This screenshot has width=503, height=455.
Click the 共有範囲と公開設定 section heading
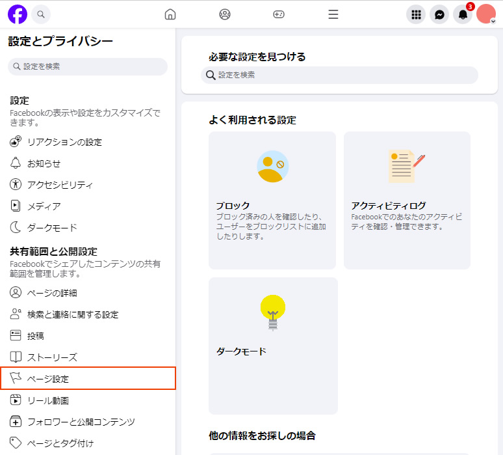(53, 251)
